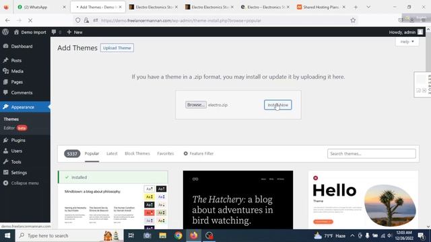This screenshot has width=431, height=242.
Task: Open the Themes submenu link
Action: (x=11, y=119)
